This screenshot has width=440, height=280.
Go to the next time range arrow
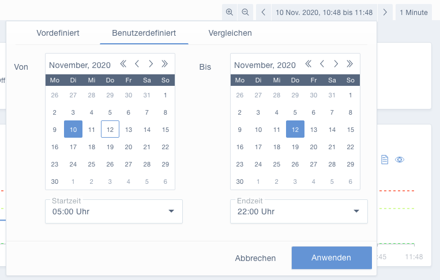[385, 12]
